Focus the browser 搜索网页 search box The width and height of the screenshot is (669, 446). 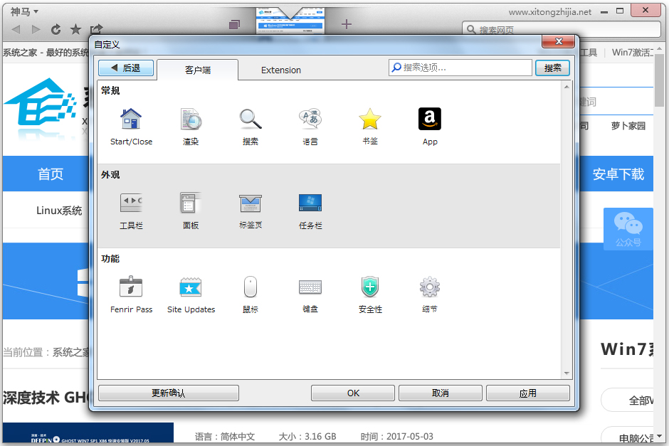562,30
